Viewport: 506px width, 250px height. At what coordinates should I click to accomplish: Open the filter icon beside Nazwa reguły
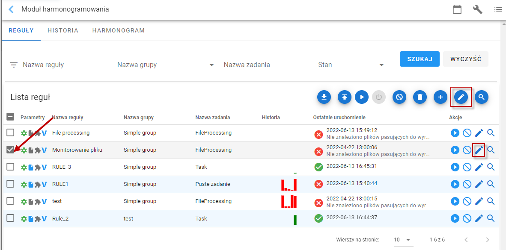click(14, 65)
